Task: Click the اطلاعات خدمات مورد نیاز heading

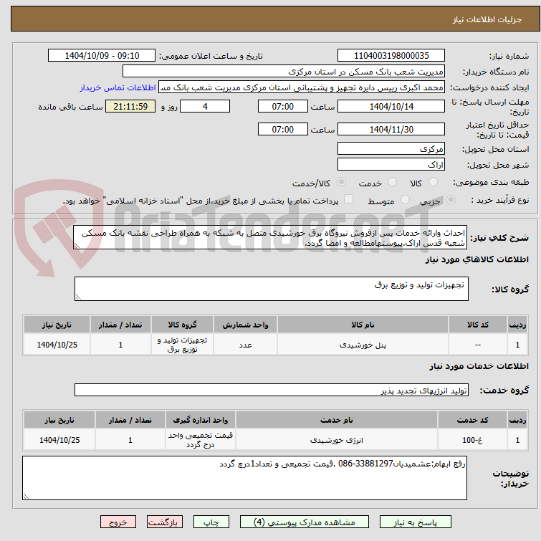Action: (x=479, y=366)
